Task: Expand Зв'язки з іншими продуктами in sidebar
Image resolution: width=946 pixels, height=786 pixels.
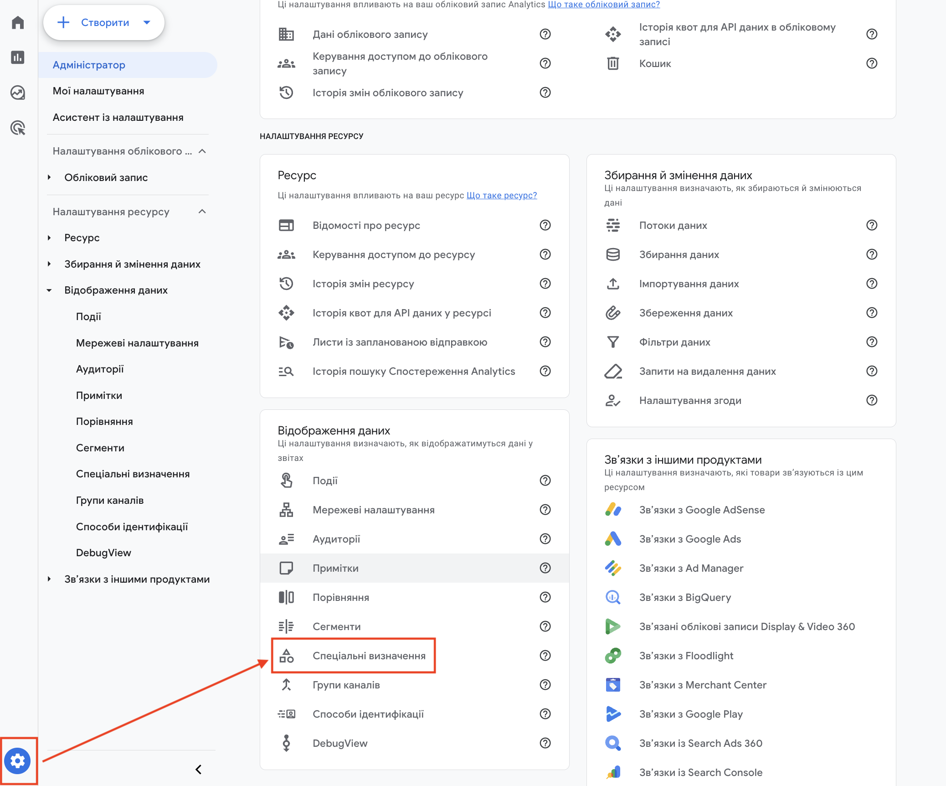Action: (x=49, y=579)
